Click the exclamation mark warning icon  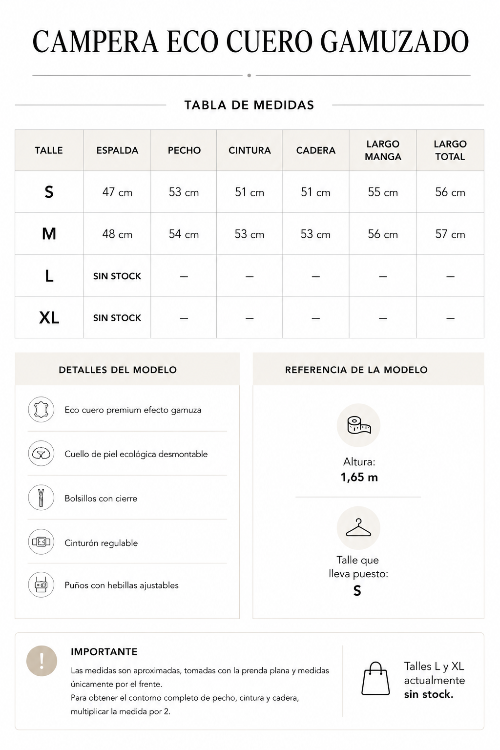tap(42, 661)
